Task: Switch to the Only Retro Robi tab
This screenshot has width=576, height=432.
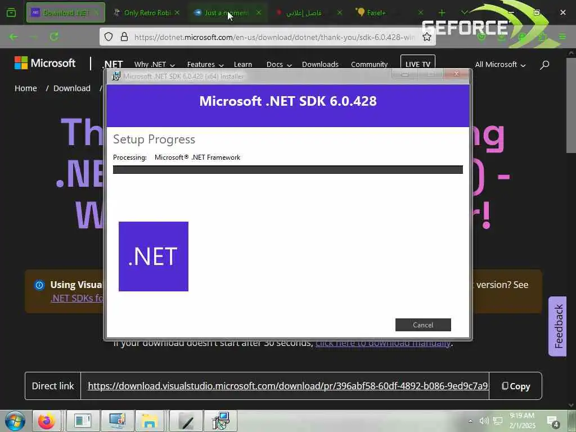Action: tap(147, 12)
